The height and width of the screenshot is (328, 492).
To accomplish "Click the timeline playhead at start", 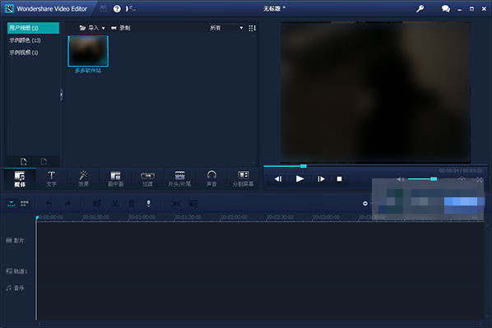I will click(x=37, y=218).
